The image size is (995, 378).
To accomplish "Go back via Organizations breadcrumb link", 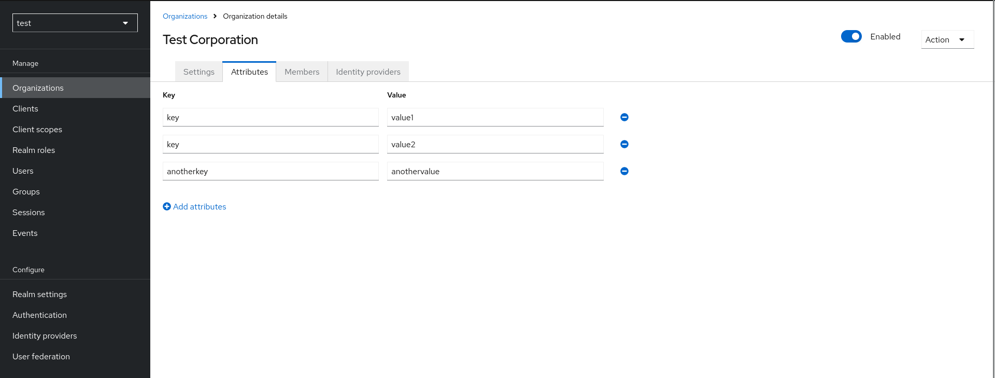I will [185, 16].
